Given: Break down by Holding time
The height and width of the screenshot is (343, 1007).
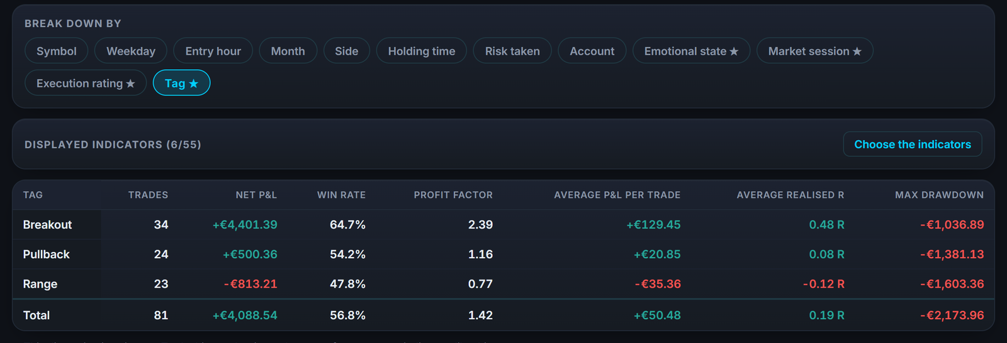Looking at the screenshot, I should point(422,51).
